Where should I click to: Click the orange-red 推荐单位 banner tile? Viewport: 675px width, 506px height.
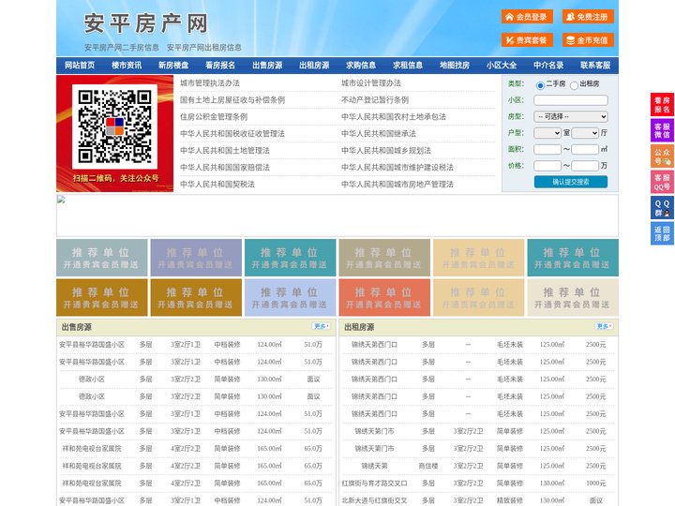pyautogui.click(x=384, y=297)
